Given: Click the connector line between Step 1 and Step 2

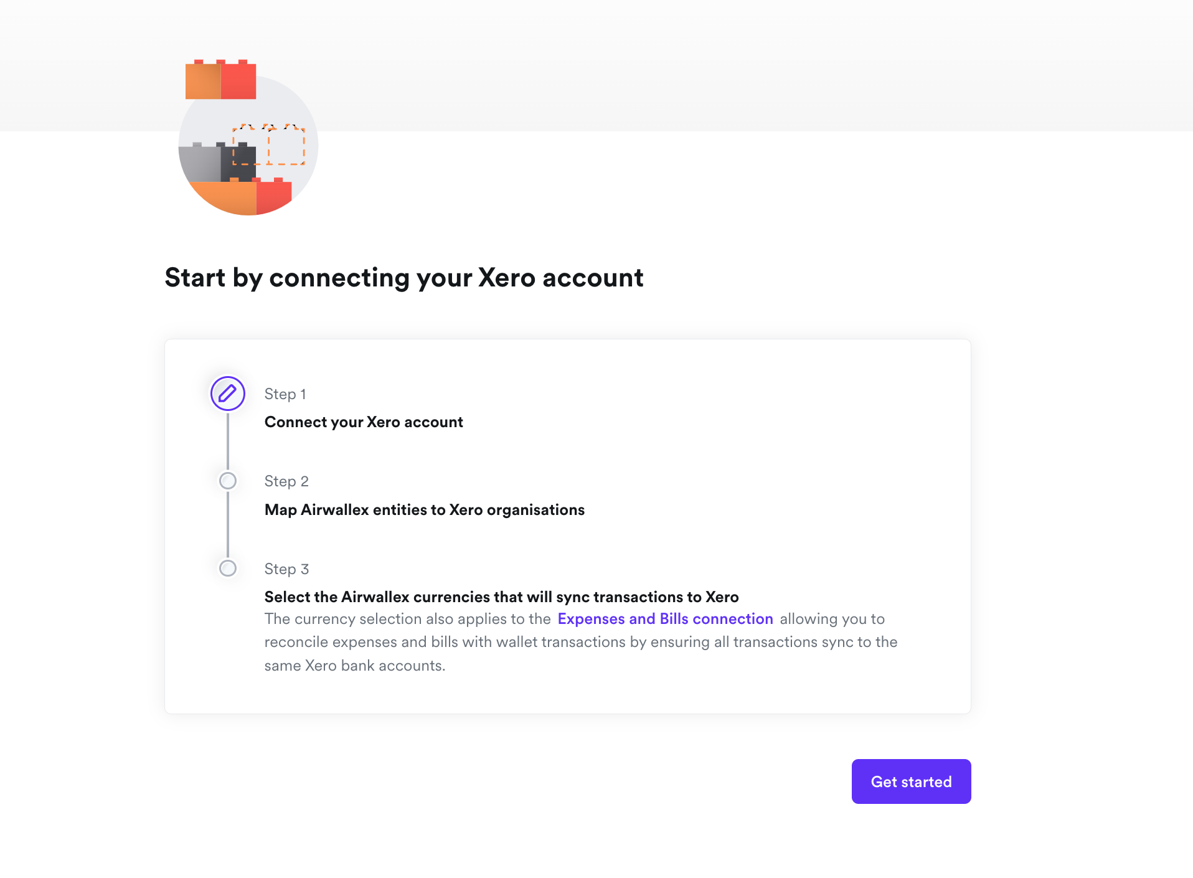Looking at the screenshot, I should click(228, 441).
